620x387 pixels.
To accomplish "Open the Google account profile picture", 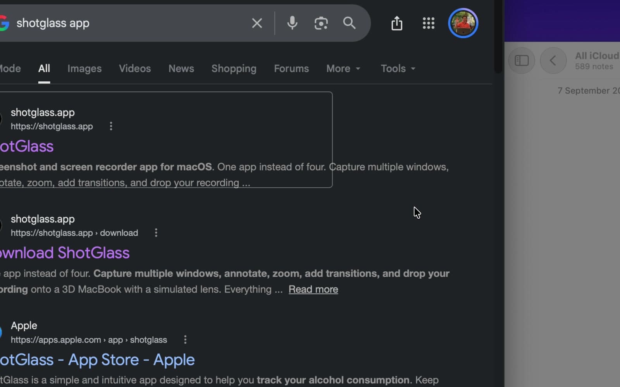I will pos(463,23).
